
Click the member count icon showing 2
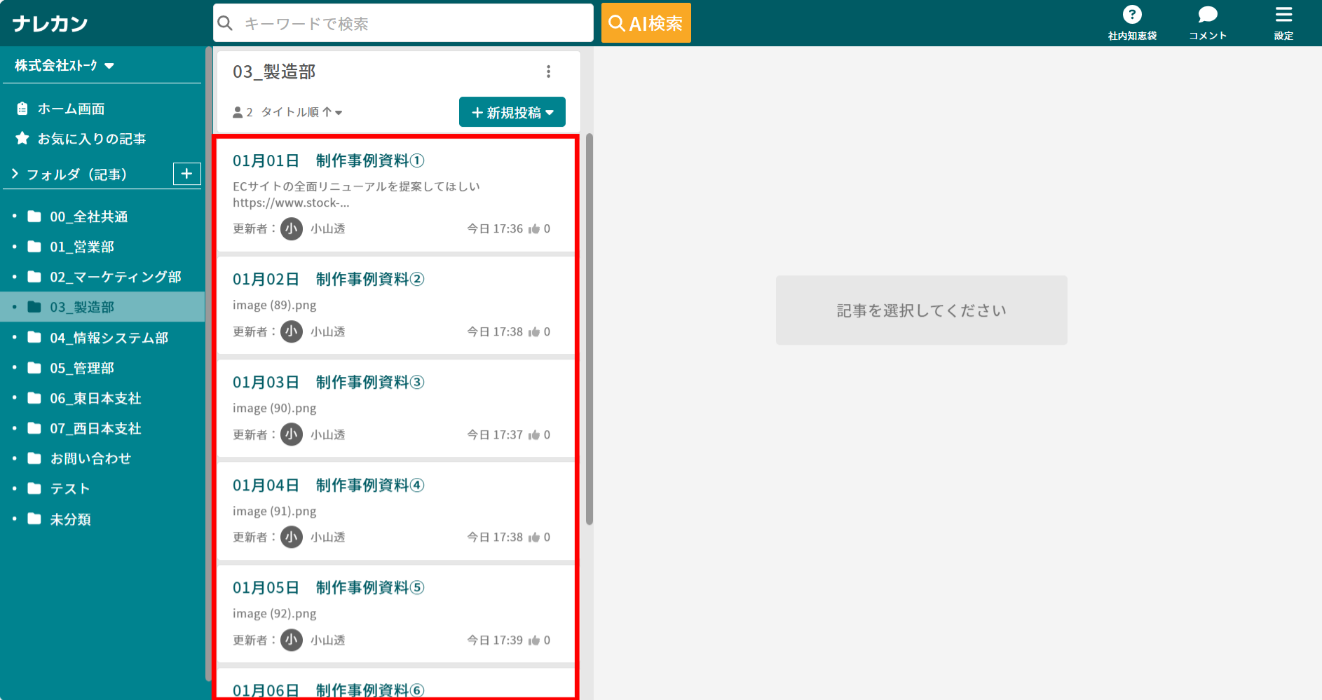tap(238, 111)
